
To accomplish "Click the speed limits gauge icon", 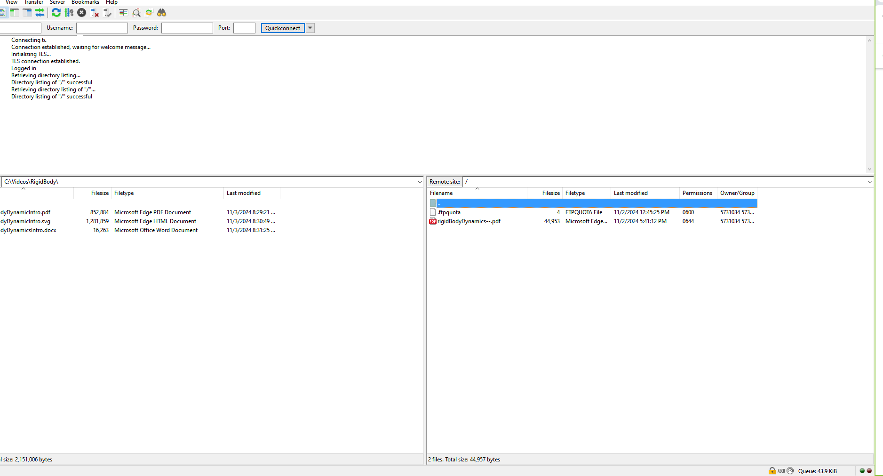I will point(790,471).
